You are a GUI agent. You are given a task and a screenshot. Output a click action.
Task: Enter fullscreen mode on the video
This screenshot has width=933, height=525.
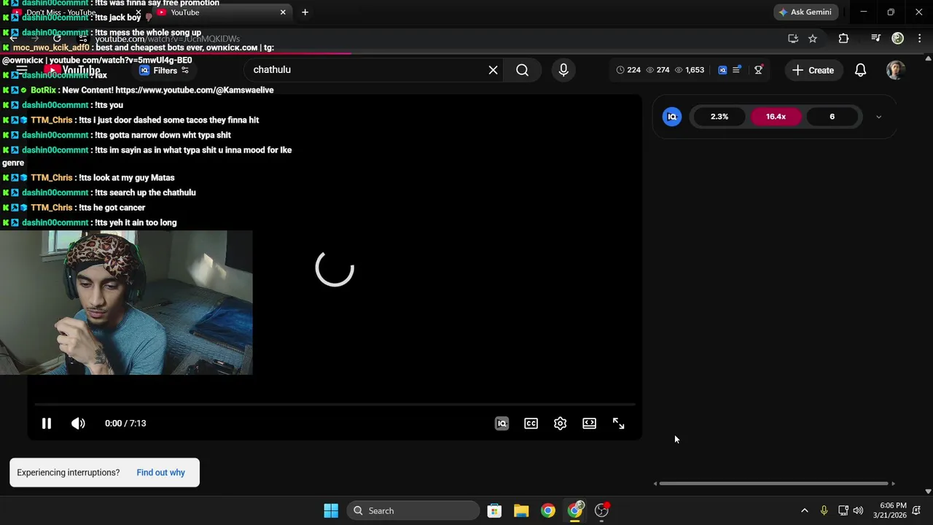[x=618, y=424]
